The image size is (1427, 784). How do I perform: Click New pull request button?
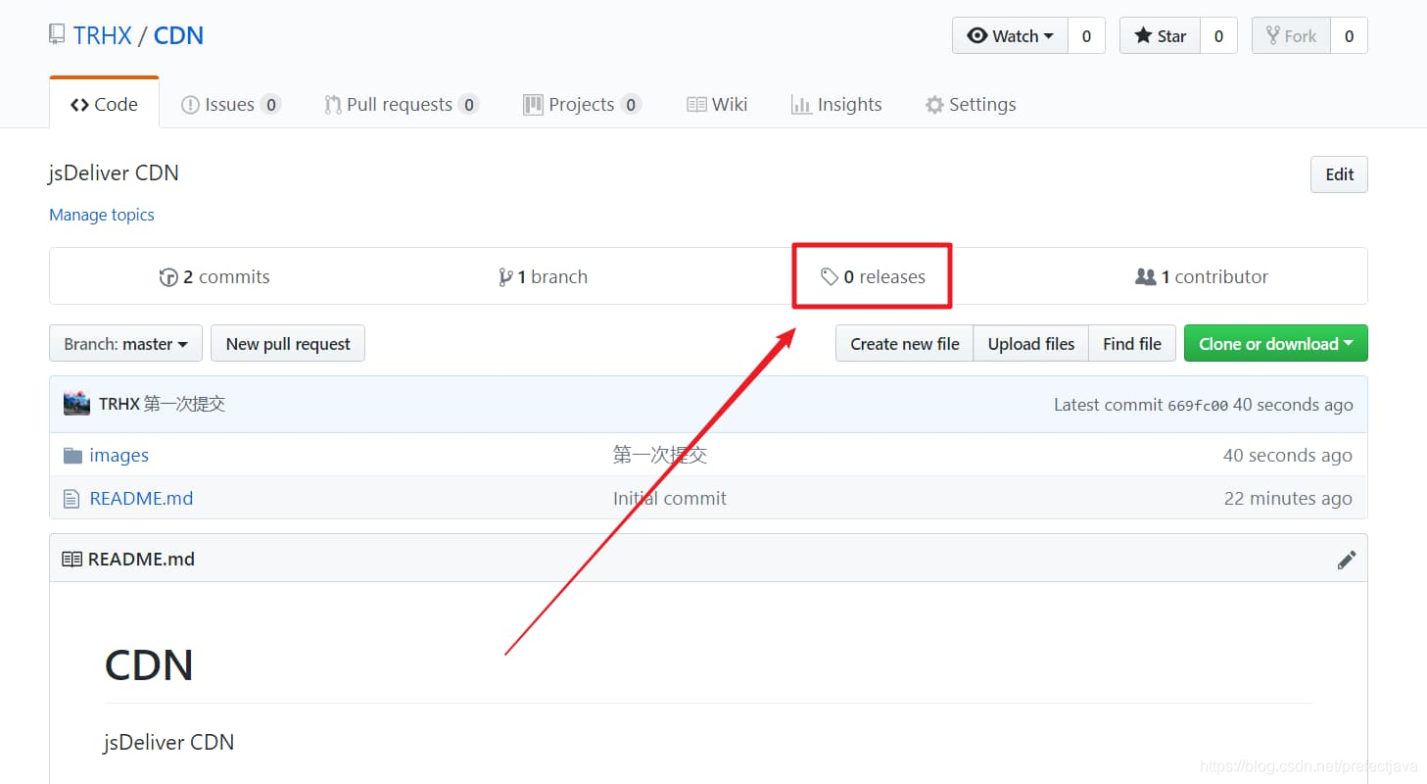click(288, 344)
